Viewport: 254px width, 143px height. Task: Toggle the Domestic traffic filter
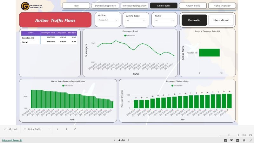[194, 20]
